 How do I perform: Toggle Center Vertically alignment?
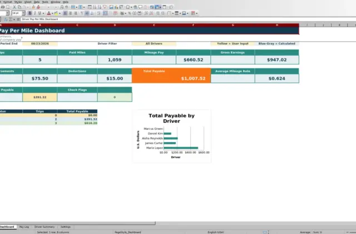click(x=87, y=13)
